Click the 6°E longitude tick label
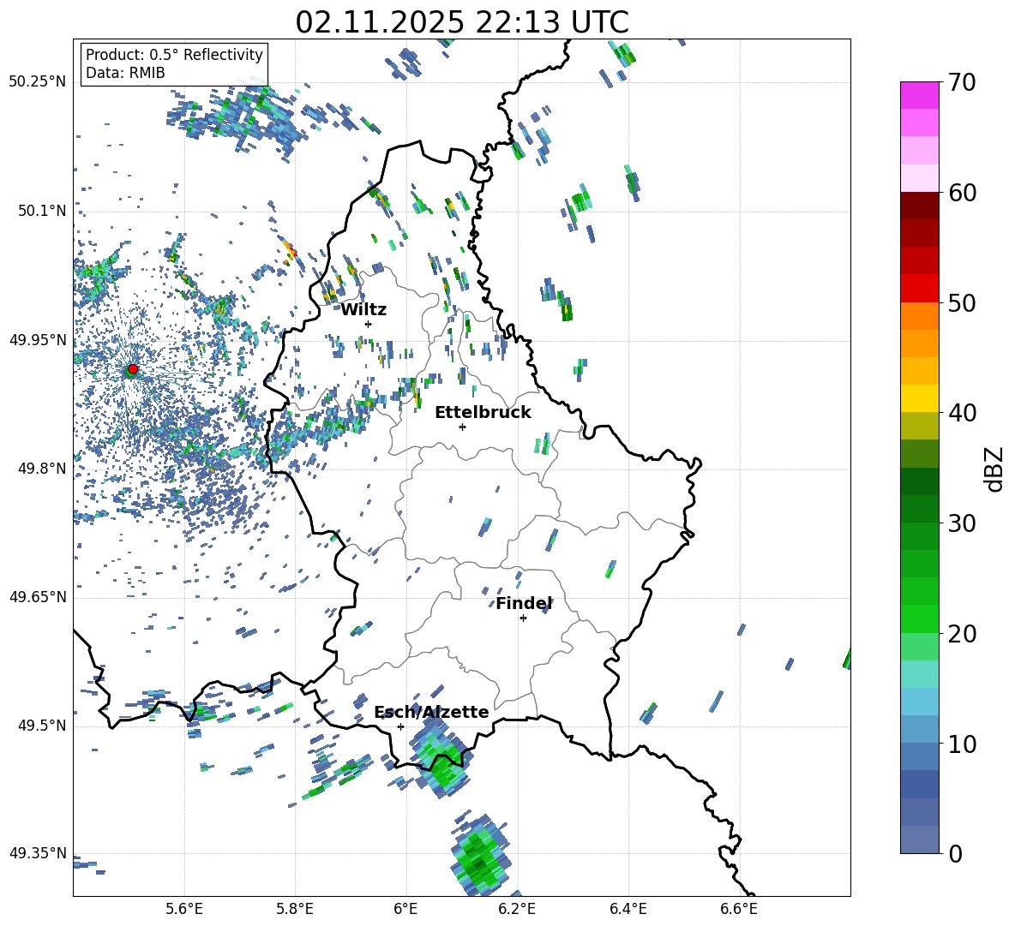The width and height of the screenshot is (1015, 926). click(x=405, y=908)
